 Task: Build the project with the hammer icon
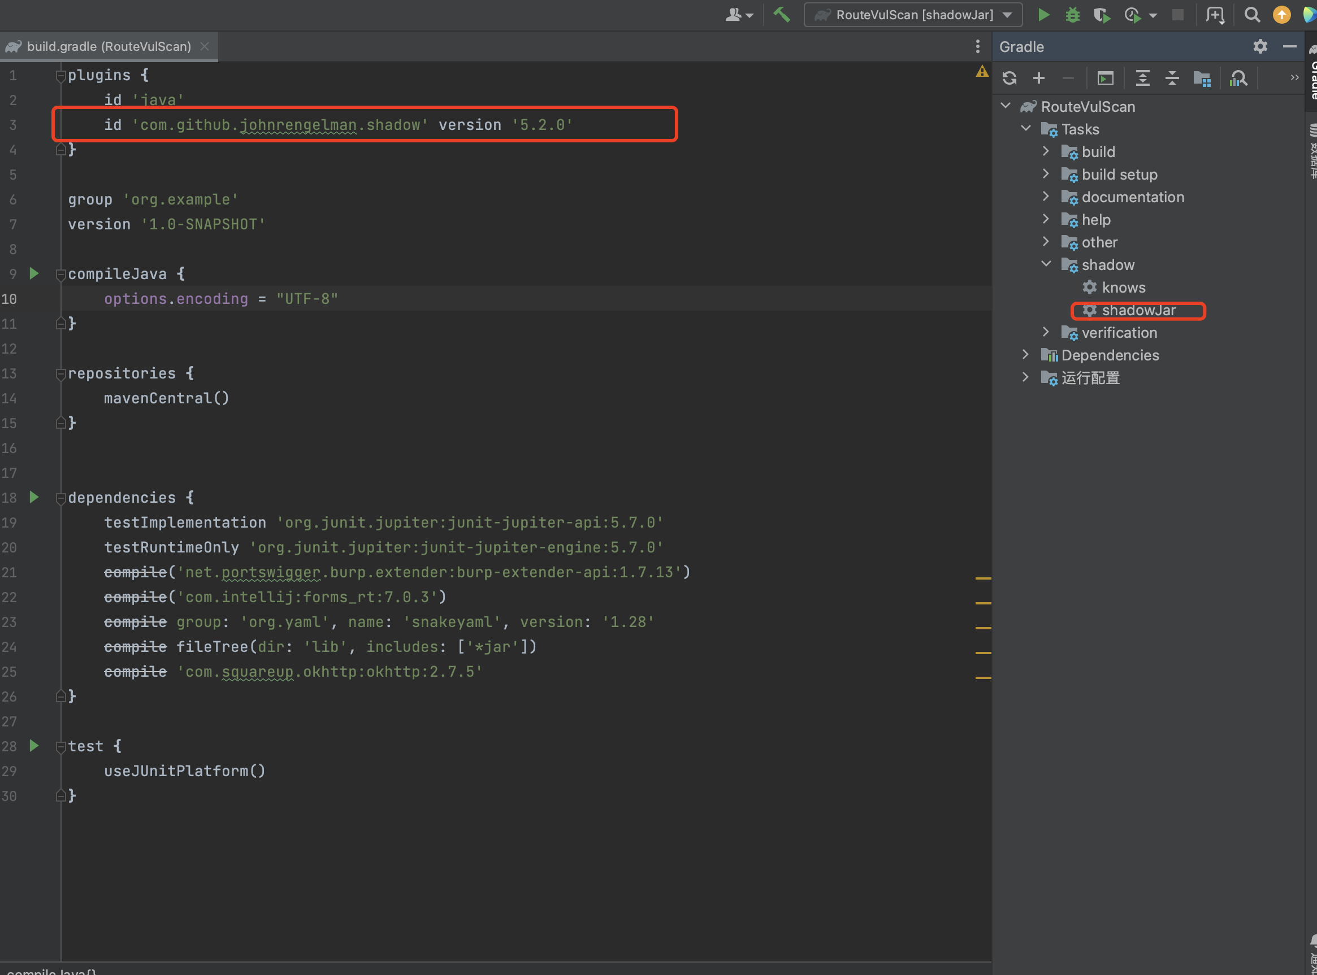(x=782, y=15)
